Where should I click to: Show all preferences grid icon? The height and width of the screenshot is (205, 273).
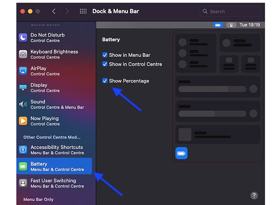(83, 12)
